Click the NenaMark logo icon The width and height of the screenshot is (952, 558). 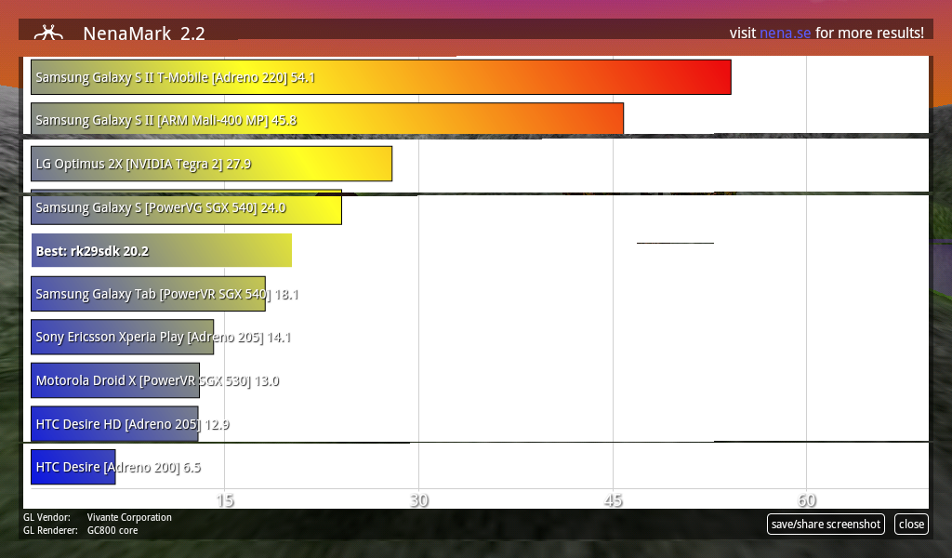(x=48, y=33)
